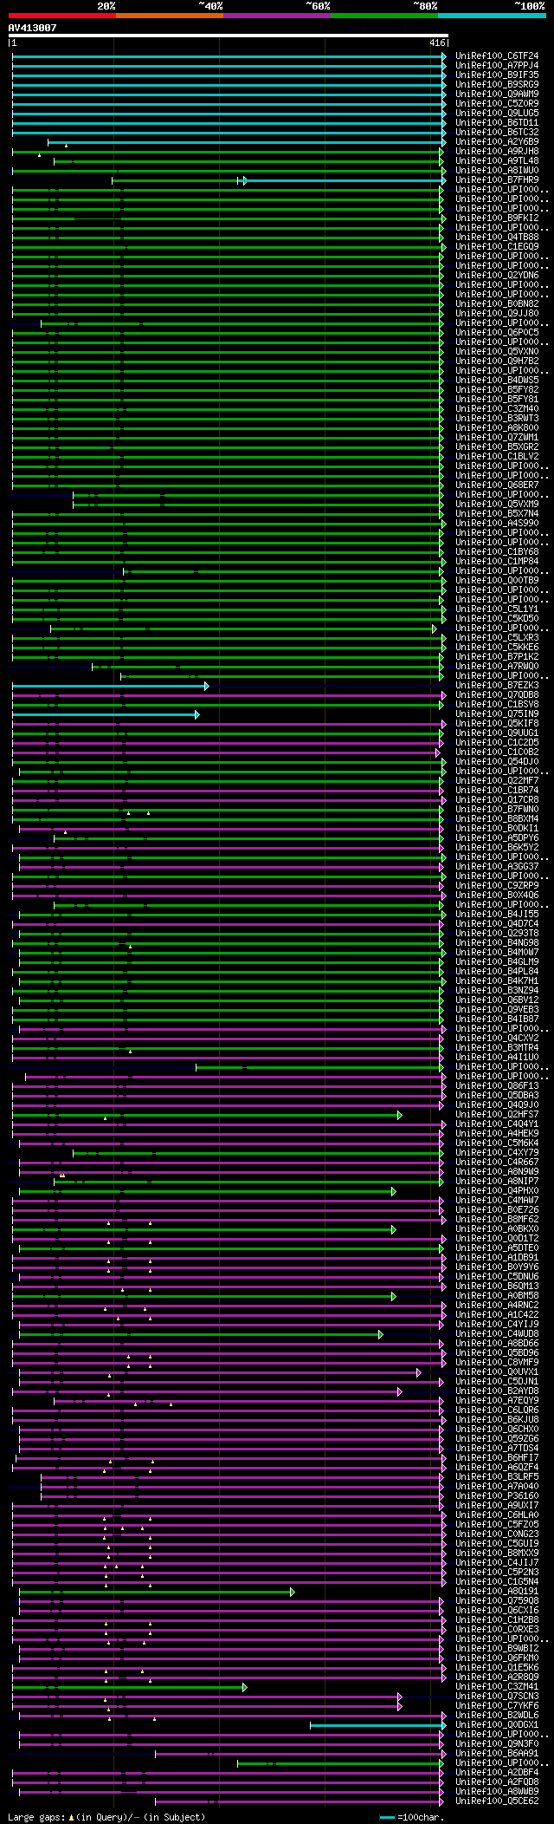Select label UniRef100_A8Q191

[497, 1592]
